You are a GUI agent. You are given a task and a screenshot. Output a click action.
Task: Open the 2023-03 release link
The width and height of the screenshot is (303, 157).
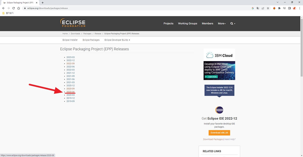(71, 57)
